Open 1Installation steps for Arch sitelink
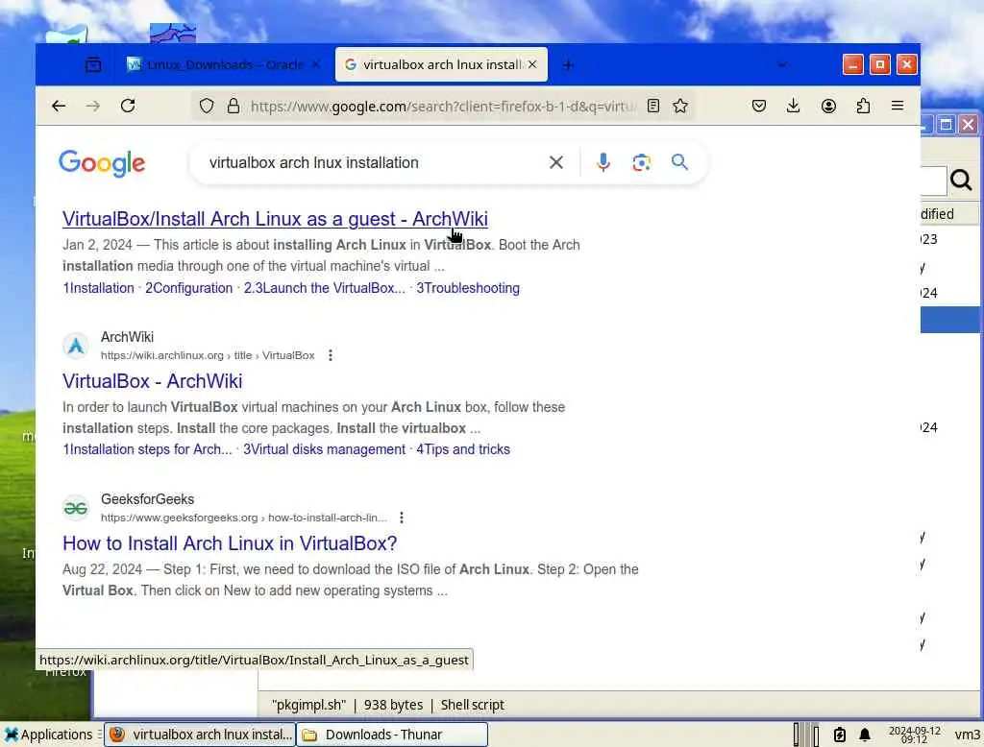 147,449
